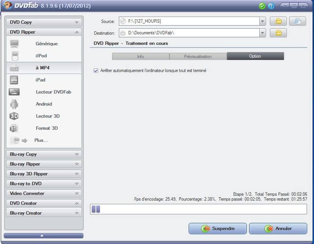Click the folder icon in Destination field
This screenshot has width=314, height=244.
(x=123, y=33)
